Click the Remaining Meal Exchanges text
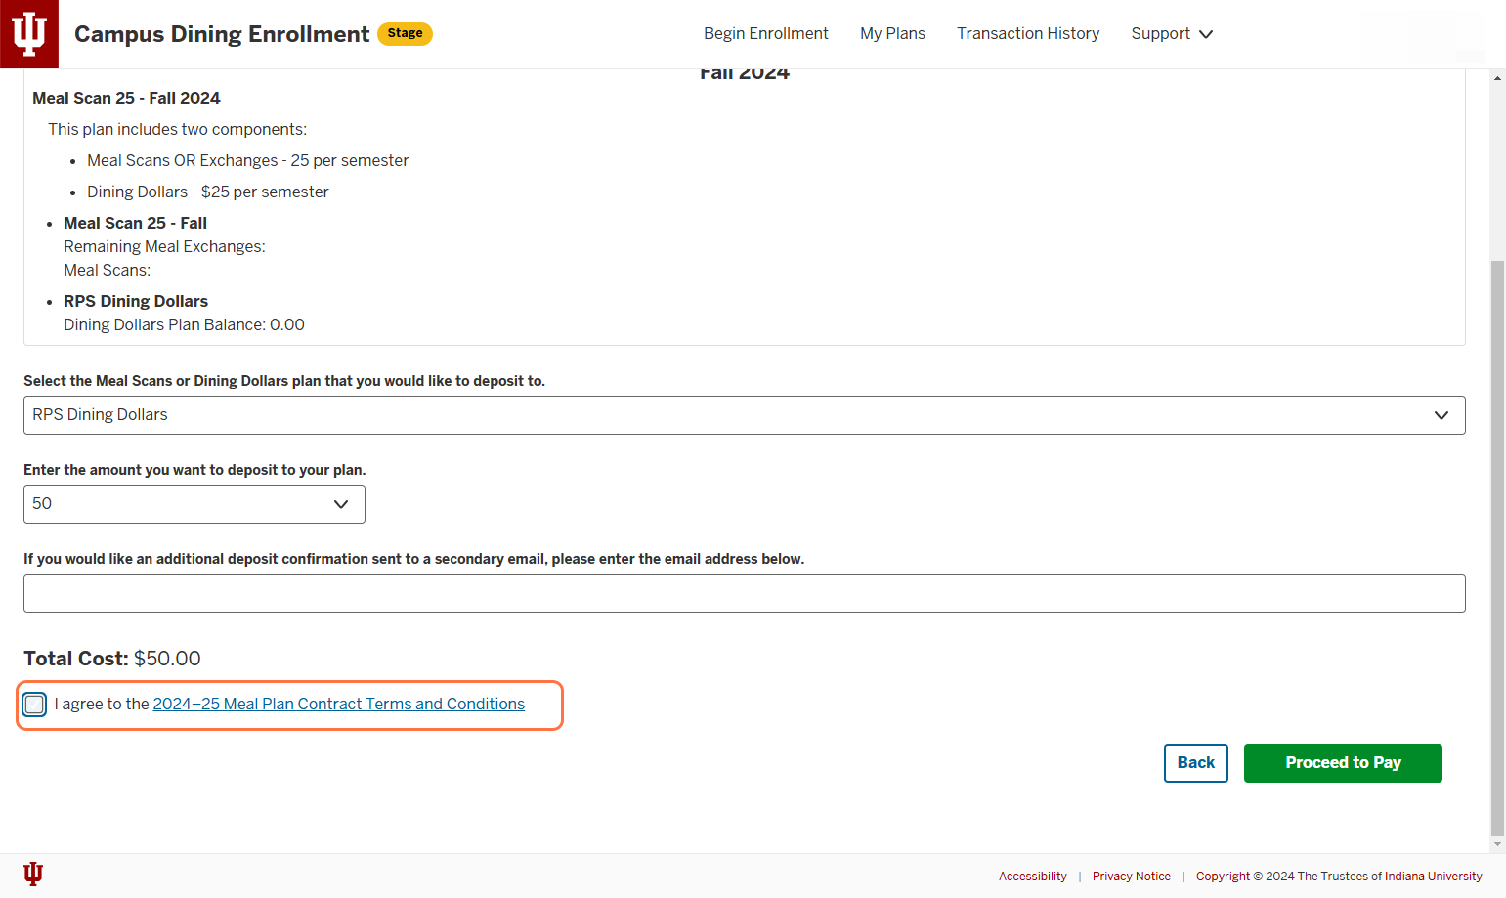This screenshot has width=1506, height=898. click(164, 247)
